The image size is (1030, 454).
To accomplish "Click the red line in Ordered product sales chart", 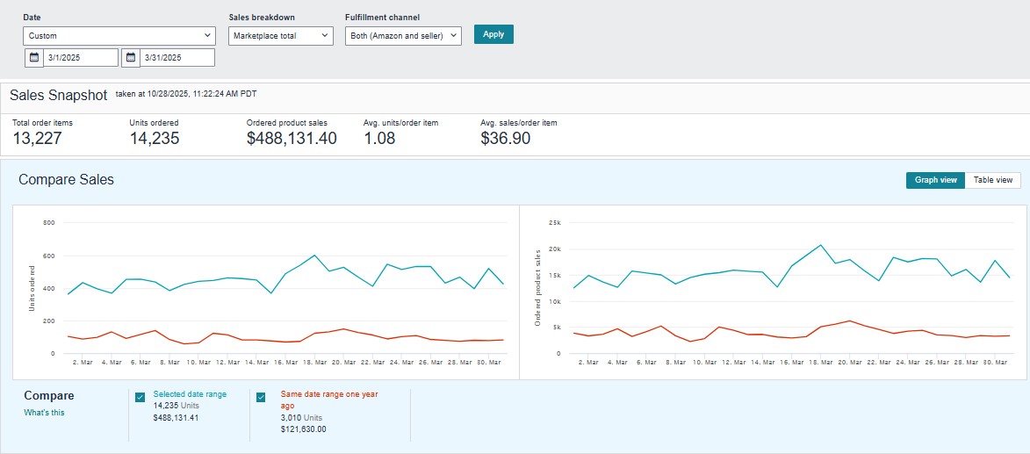I will 849,321.
